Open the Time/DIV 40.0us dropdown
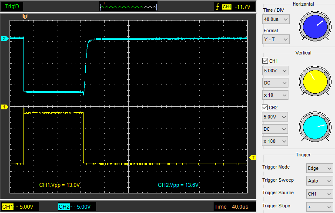This screenshot has width=335, height=213. click(x=276, y=19)
